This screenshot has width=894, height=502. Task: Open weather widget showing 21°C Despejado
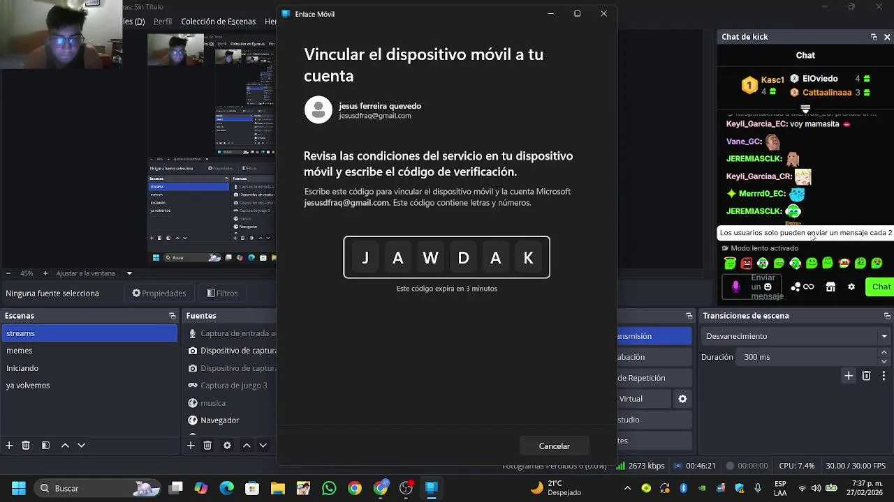click(556, 488)
